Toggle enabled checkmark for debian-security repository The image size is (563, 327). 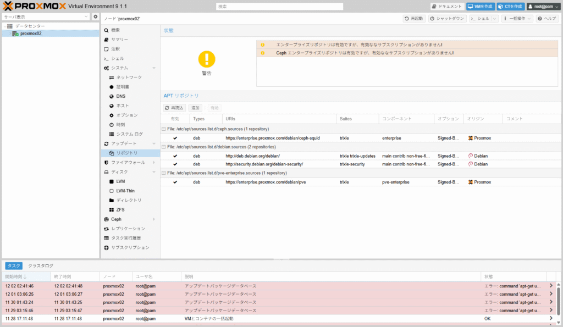pyautogui.click(x=175, y=164)
